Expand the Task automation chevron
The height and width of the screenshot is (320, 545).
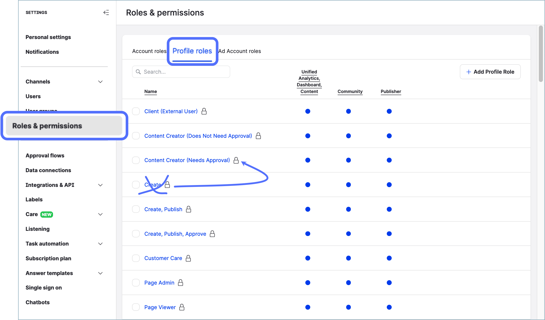point(100,244)
